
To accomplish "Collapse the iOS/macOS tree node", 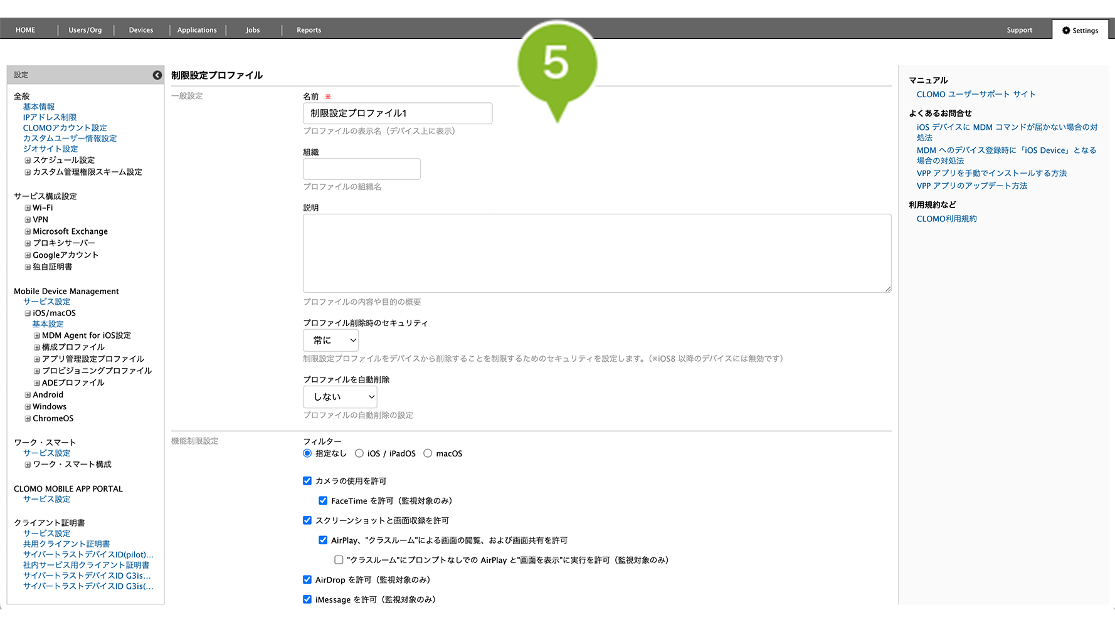I will click(x=28, y=313).
